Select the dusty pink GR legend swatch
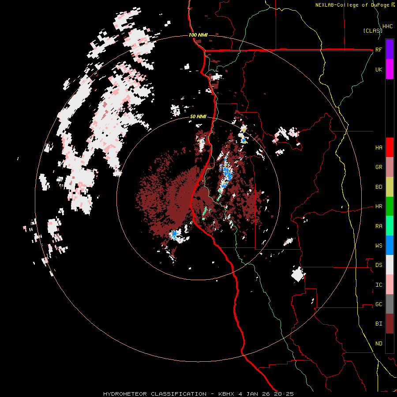This screenshot has height=397, width=397. tap(390, 167)
